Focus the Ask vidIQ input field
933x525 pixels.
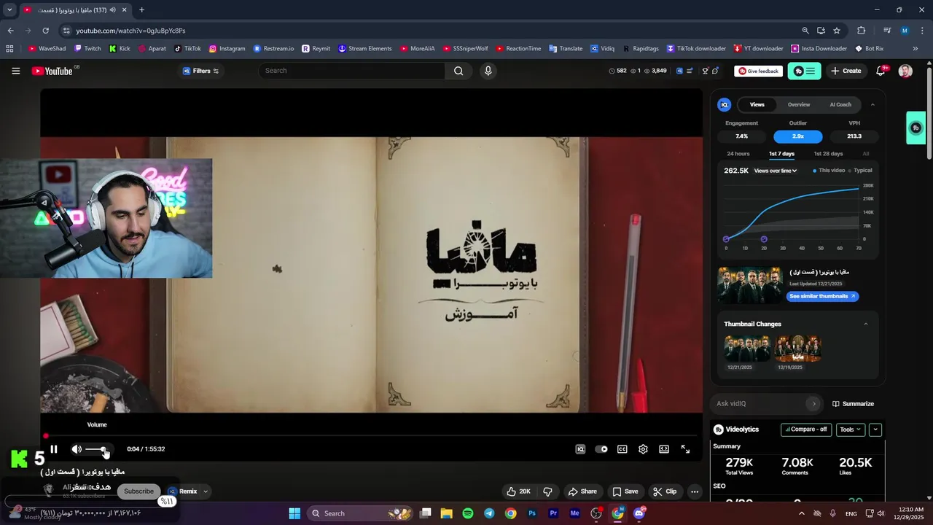point(760,404)
